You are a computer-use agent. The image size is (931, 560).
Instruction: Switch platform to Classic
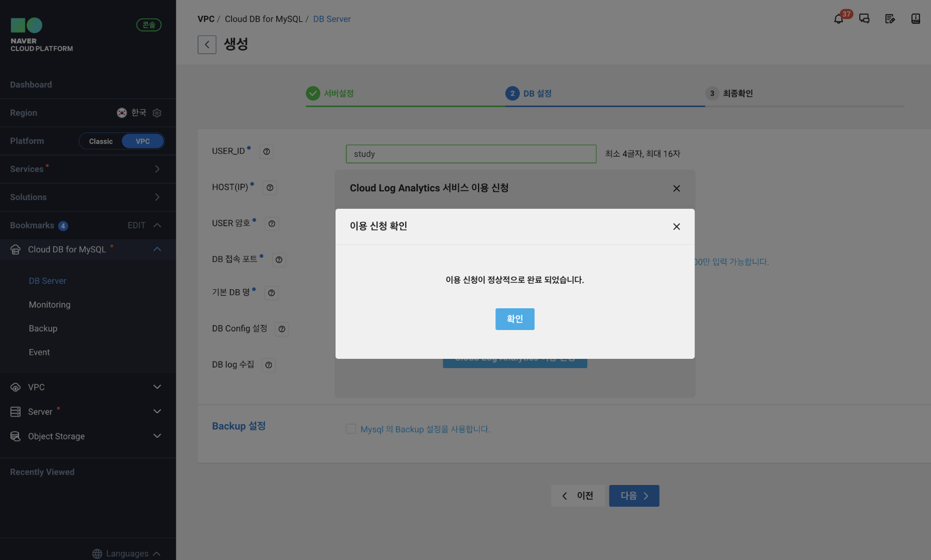tap(101, 141)
